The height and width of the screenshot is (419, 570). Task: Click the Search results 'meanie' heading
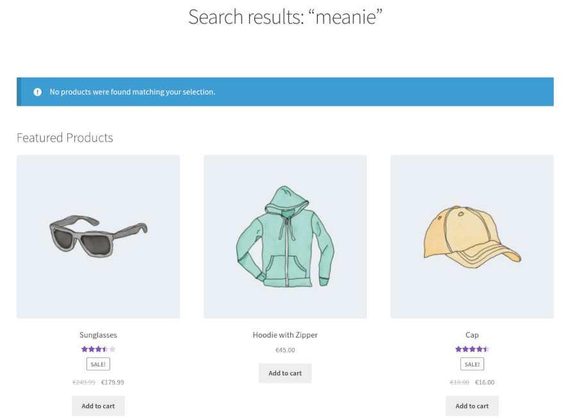(x=285, y=17)
